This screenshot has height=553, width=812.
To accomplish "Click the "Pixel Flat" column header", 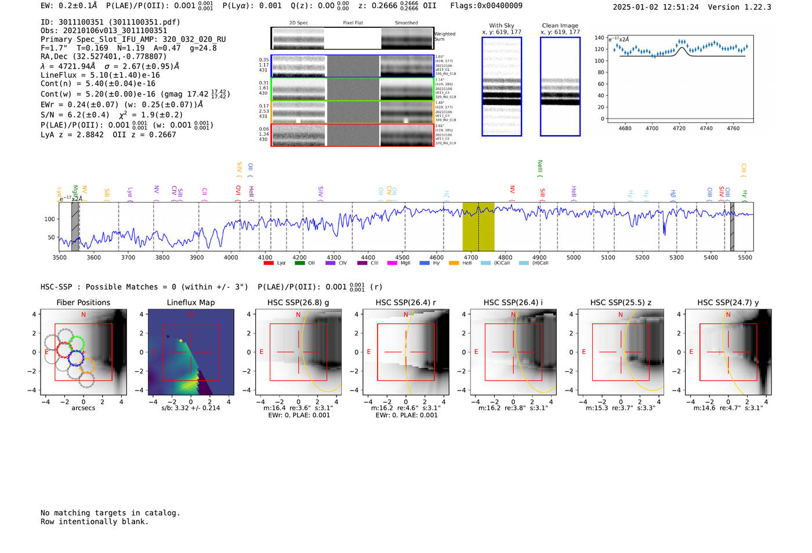I will pos(353,23).
